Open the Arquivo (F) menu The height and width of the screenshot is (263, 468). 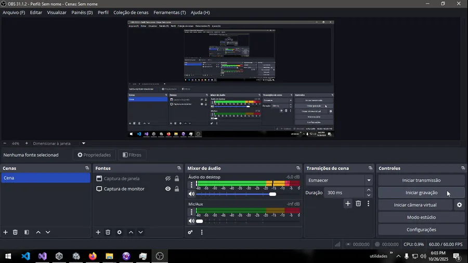(x=14, y=12)
